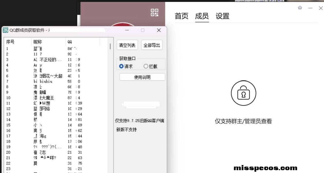This screenshot has height=173, width=324.
Task: Select the 拦截 radio button
Action: (x=151, y=66)
